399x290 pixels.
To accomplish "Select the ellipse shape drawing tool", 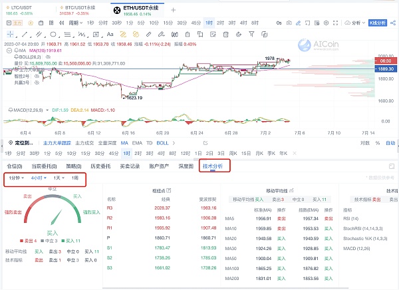I will click(53, 34).
